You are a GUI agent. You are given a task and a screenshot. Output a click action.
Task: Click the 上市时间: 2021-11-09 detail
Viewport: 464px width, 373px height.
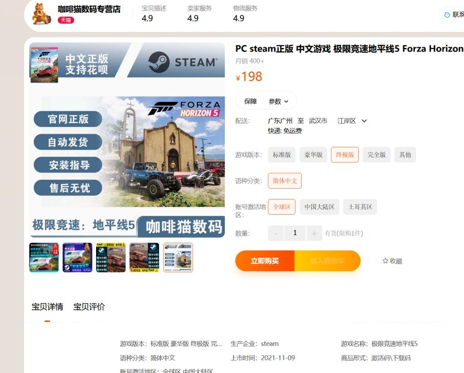[x=263, y=358]
